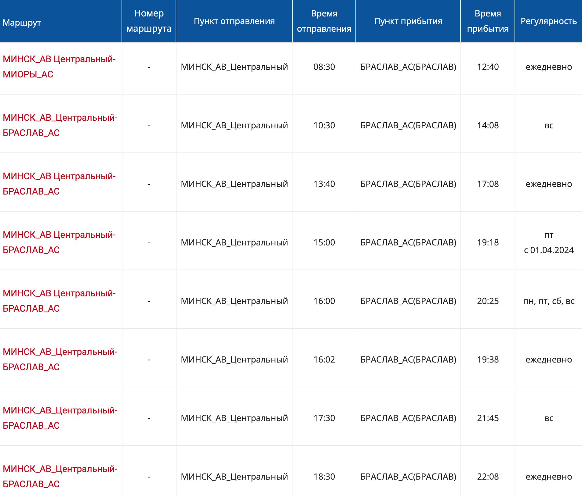Click arrival point БРАСЛАВ_АС(БРАСЛАВ) in 15:00 row

pos(408,242)
